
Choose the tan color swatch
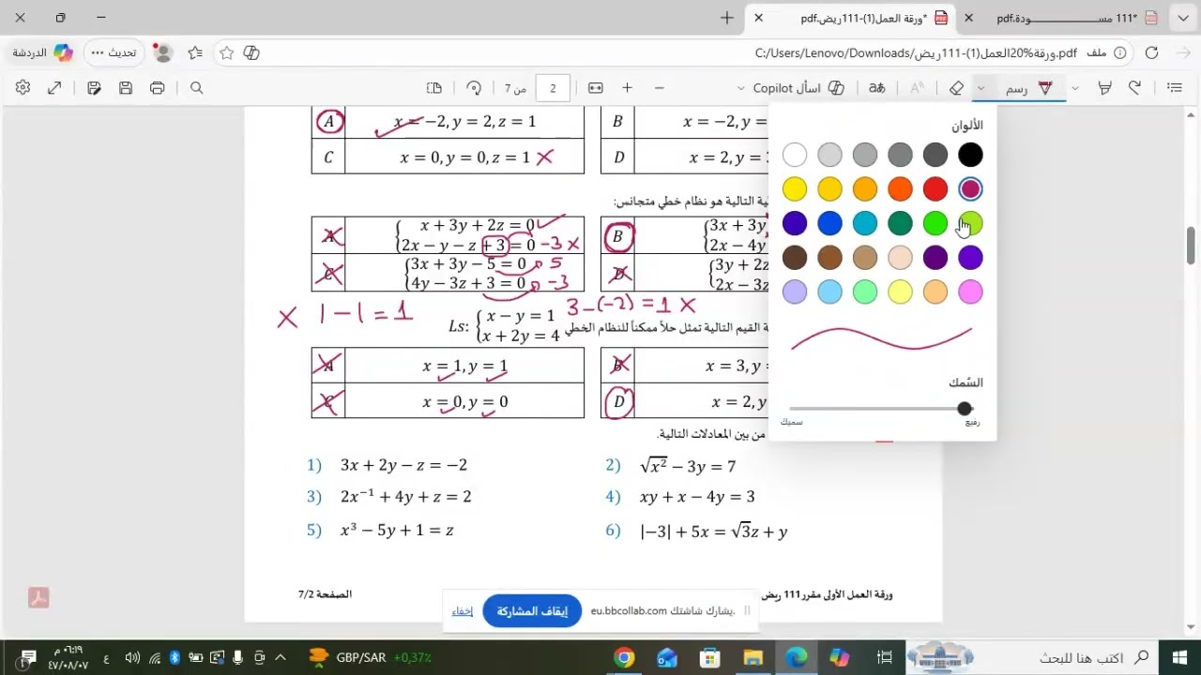point(865,257)
